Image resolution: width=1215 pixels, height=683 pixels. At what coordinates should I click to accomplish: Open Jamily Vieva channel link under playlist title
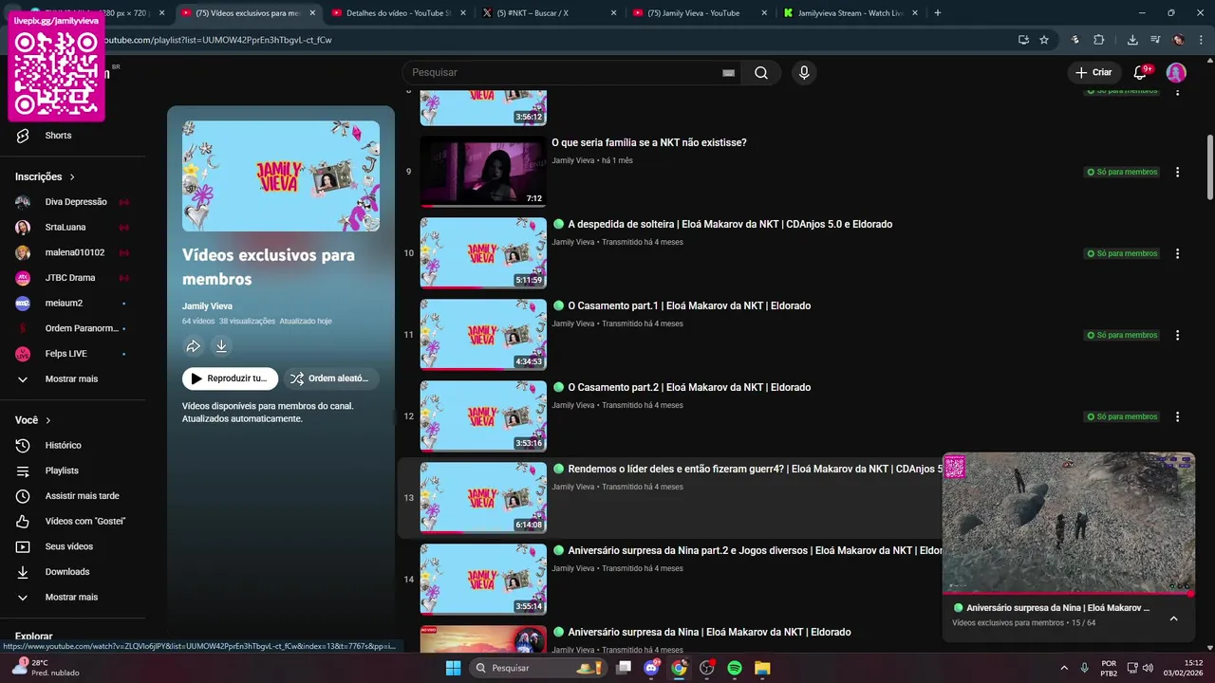pos(207,306)
